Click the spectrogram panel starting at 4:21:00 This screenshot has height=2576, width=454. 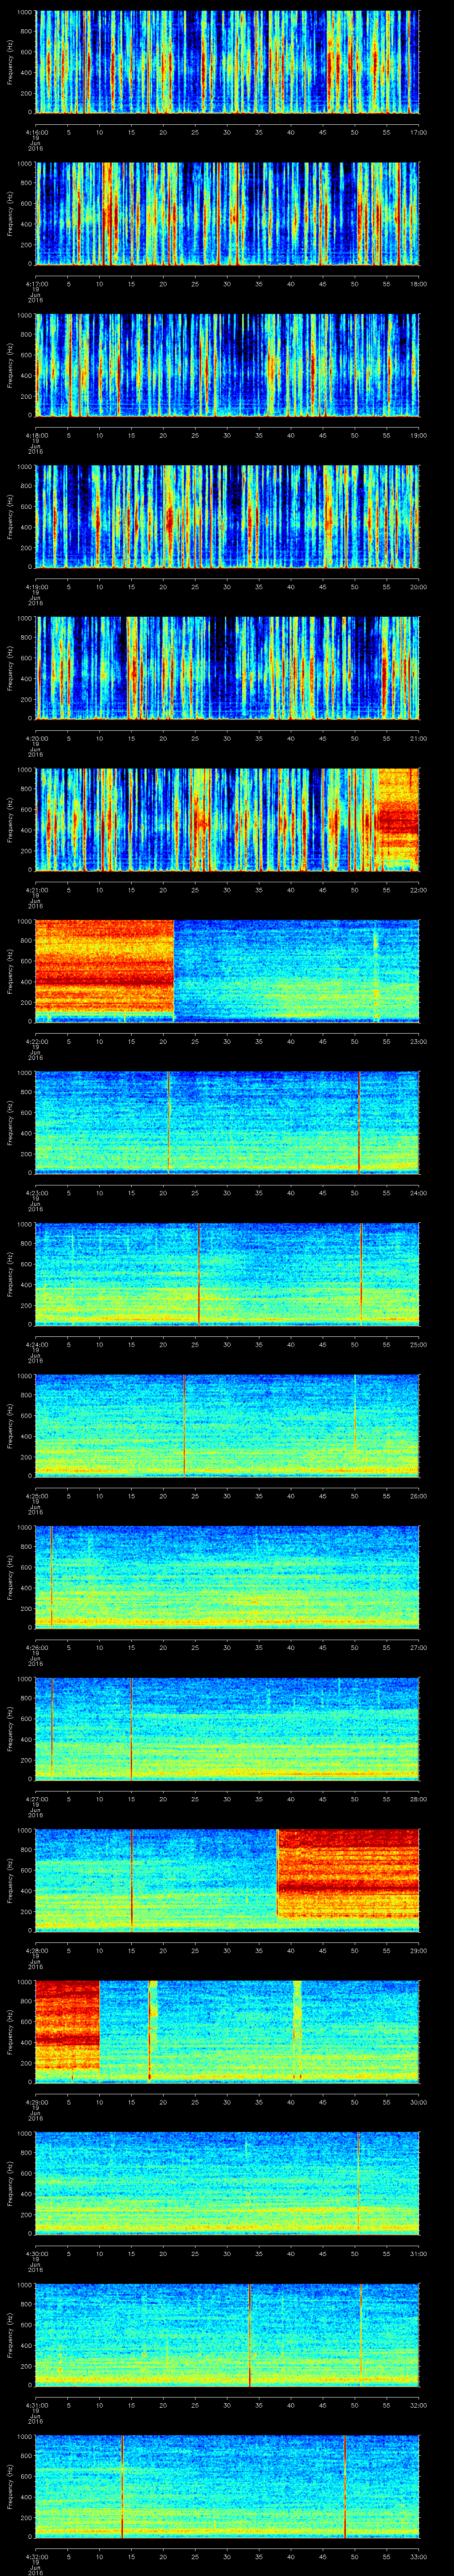227,820
